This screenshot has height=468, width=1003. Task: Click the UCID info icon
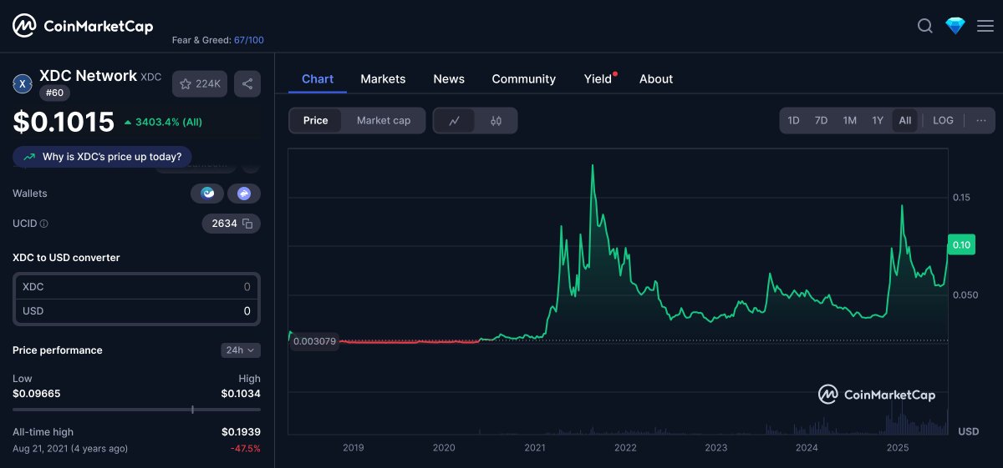(x=43, y=224)
